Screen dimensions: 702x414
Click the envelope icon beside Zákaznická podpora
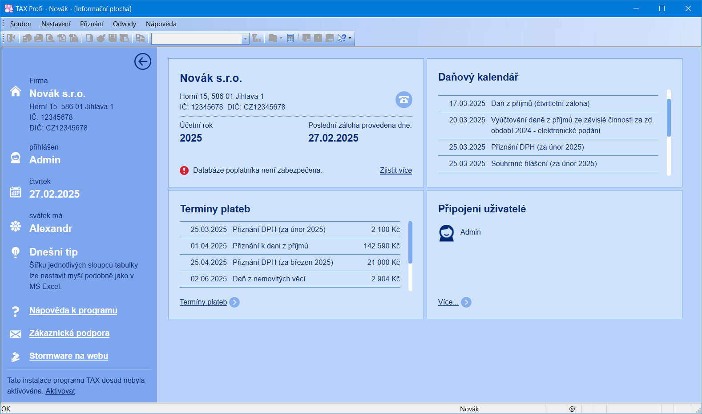pyautogui.click(x=16, y=334)
